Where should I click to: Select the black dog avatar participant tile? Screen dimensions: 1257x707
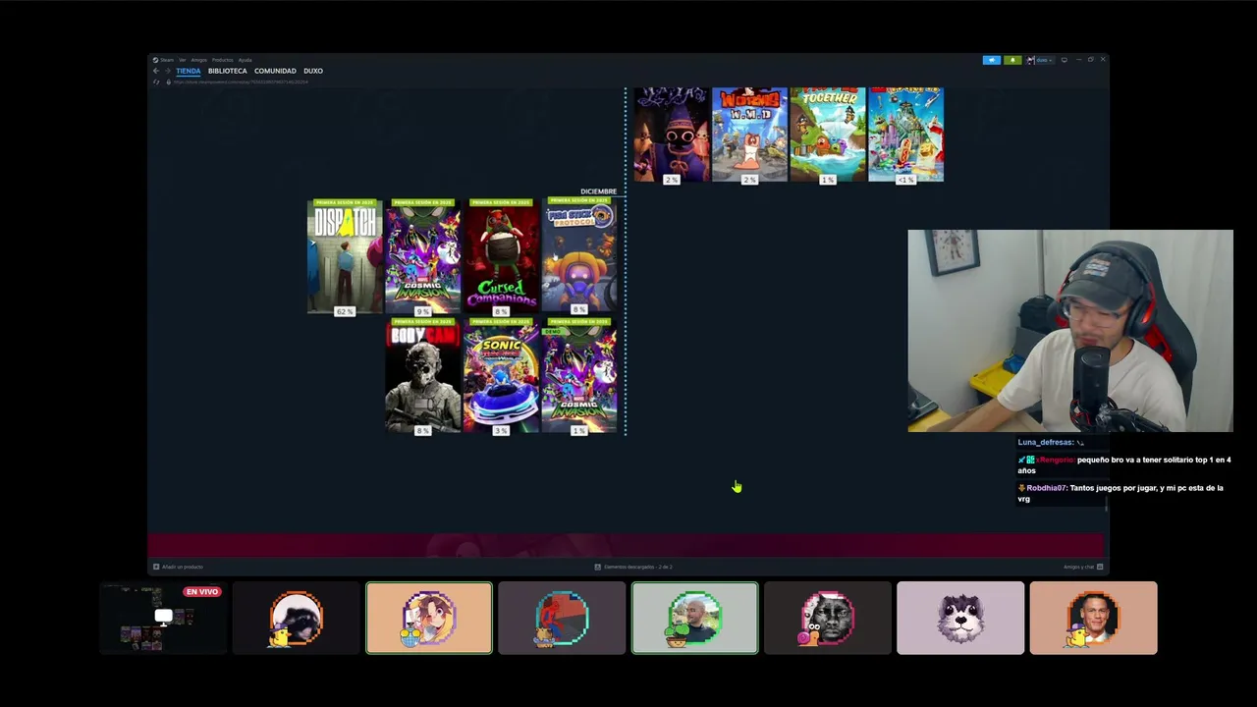click(x=297, y=618)
